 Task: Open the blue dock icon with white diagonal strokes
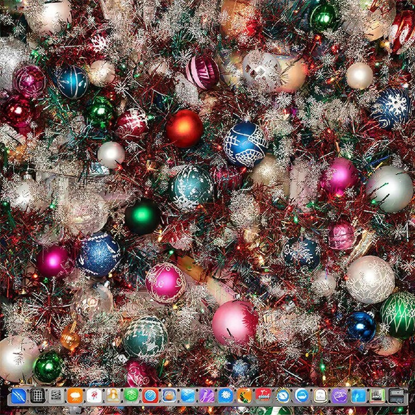(19, 396)
